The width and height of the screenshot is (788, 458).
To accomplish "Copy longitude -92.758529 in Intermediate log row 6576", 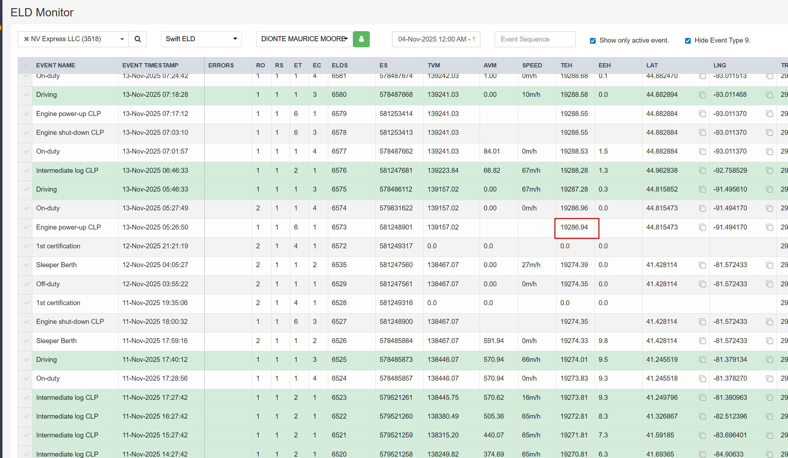I will (769, 170).
